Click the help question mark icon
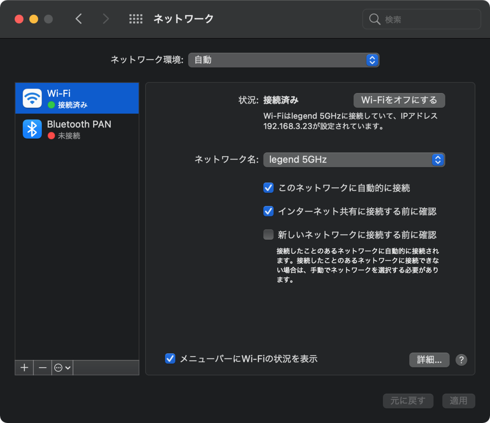This screenshot has width=490, height=423. (x=461, y=360)
